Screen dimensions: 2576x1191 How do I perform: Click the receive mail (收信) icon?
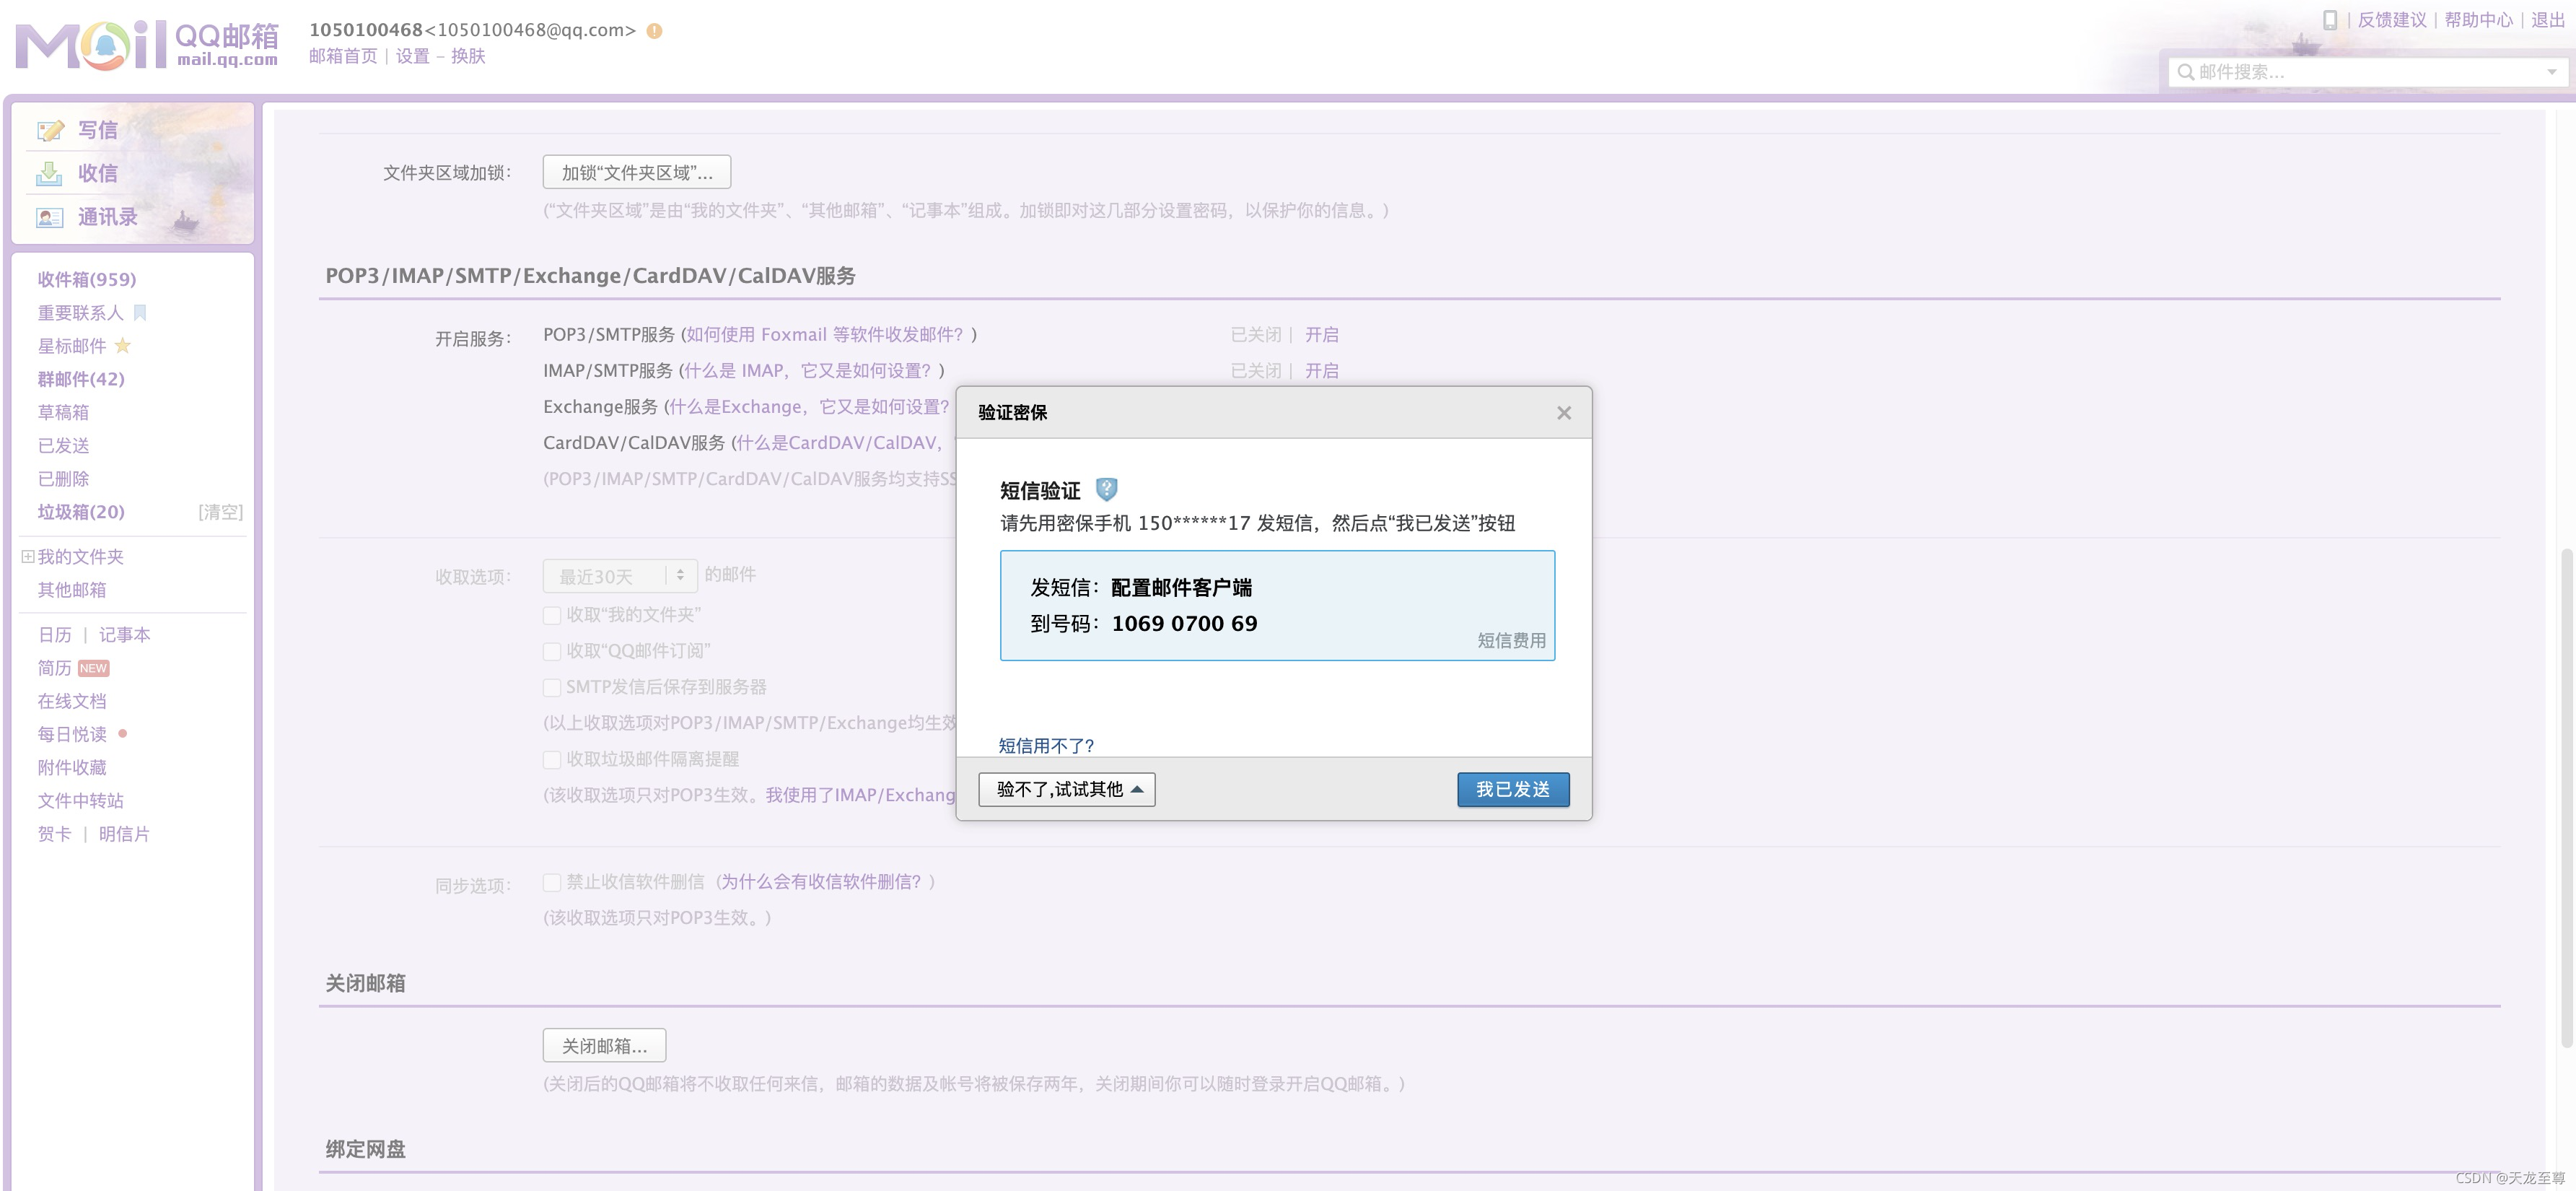(x=49, y=174)
